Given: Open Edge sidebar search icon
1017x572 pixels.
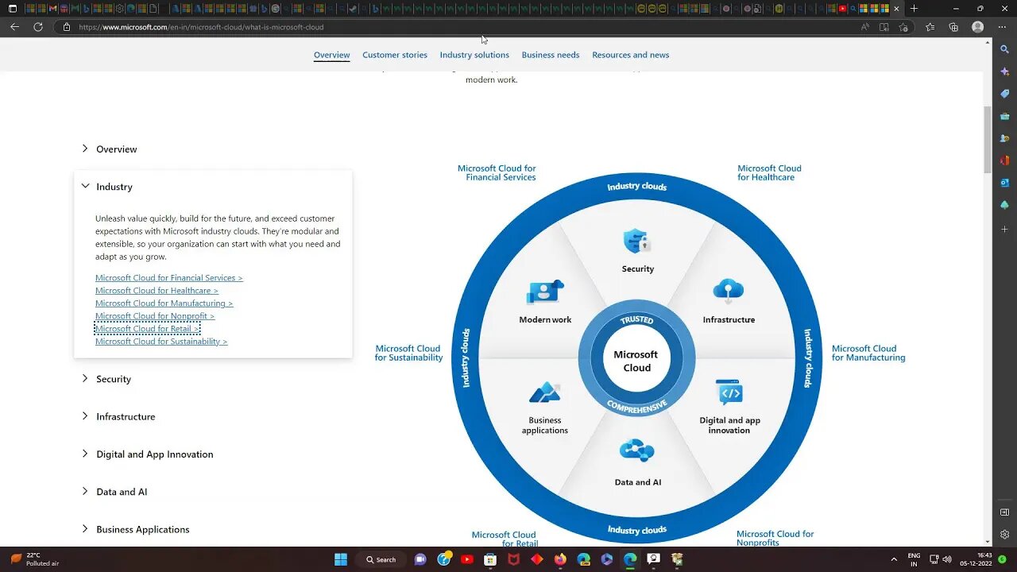Looking at the screenshot, I should point(1004,49).
